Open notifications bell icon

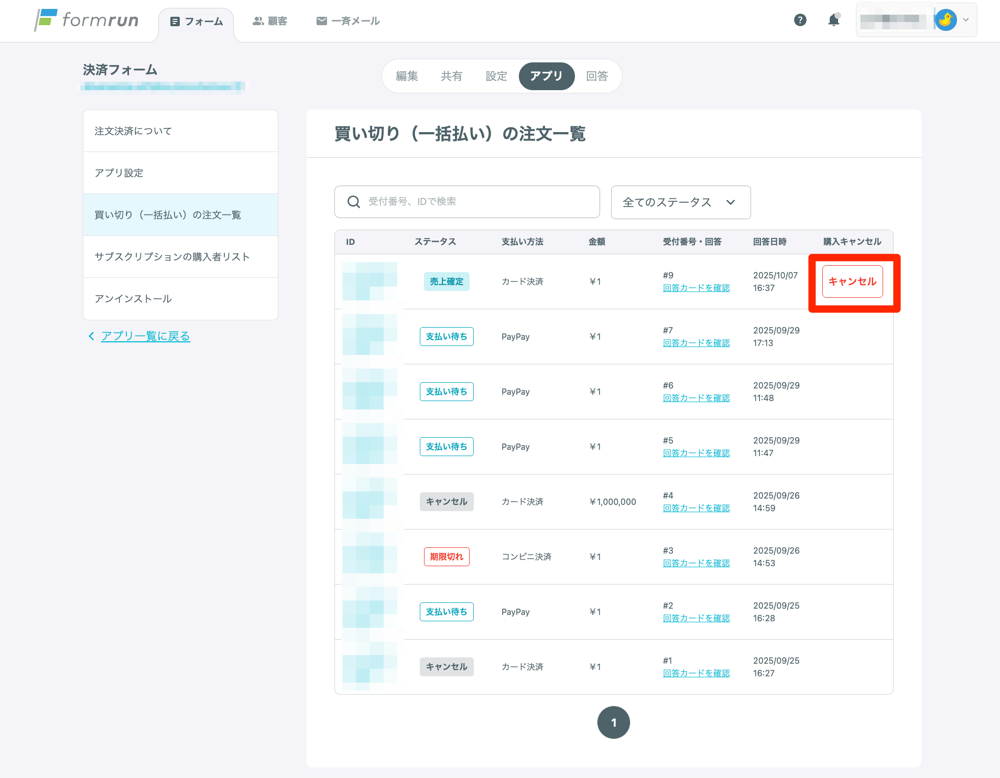coord(833,20)
